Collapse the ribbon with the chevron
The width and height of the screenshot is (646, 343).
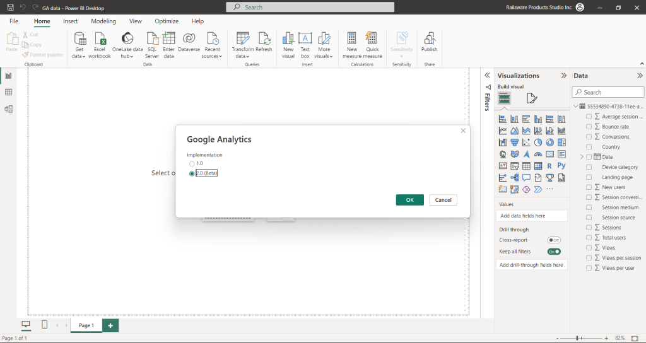pyautogui.click(x=642, y=64)
